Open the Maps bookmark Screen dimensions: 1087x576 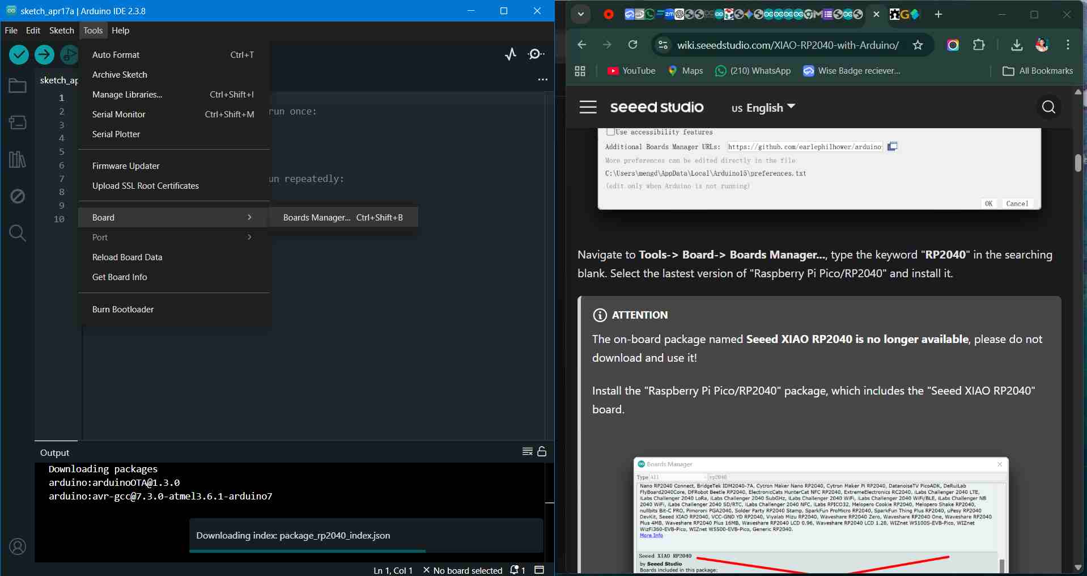click(685, 71)
